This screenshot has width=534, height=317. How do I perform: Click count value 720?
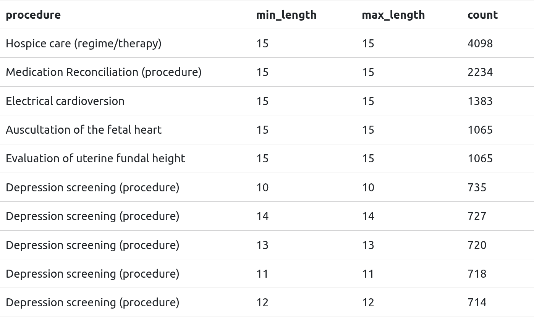click(x=477, y=245)
